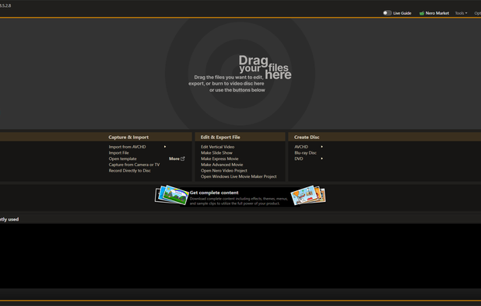This screenshot has height=306, width=481.
Task: Open Nero Video Project option
Action: click(x=224, y=170)
